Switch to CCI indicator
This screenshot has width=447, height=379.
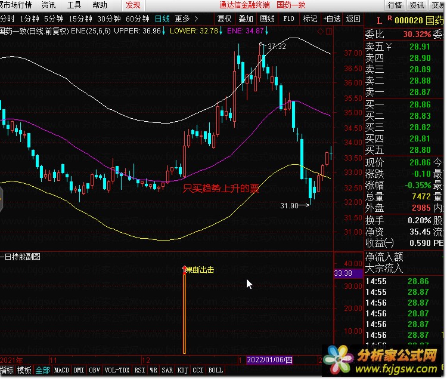(198, 370)
